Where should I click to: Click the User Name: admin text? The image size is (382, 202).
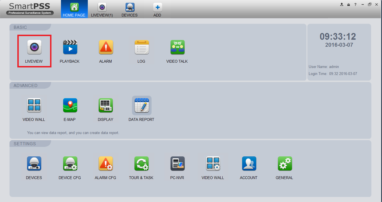(324, 67)
